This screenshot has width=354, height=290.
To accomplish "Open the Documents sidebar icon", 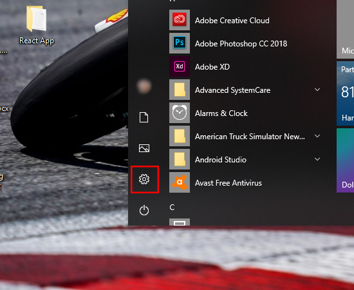I will tap(144, 117).
